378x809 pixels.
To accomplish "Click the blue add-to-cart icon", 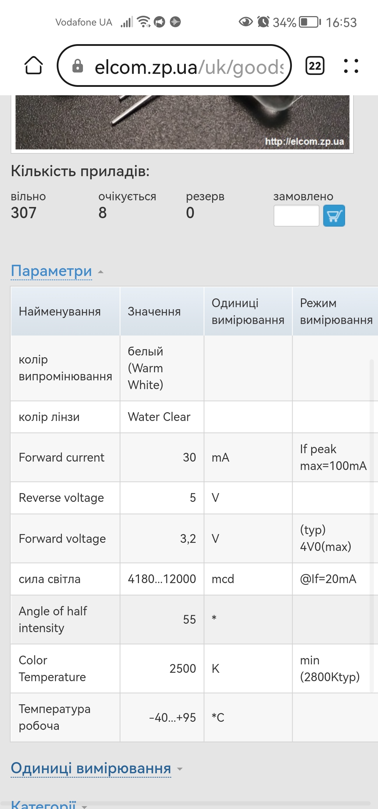I will pyautogui.click(x=334, y=216).
